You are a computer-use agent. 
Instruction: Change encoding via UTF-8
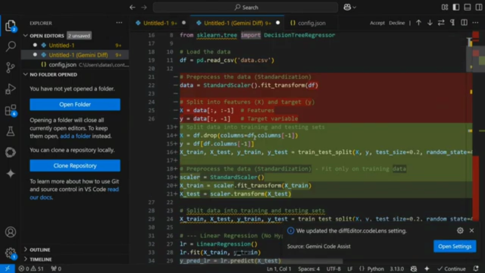[333, 269]
